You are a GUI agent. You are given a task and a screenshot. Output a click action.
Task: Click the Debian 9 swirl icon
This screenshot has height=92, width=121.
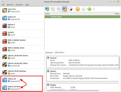tap(5, 26)
